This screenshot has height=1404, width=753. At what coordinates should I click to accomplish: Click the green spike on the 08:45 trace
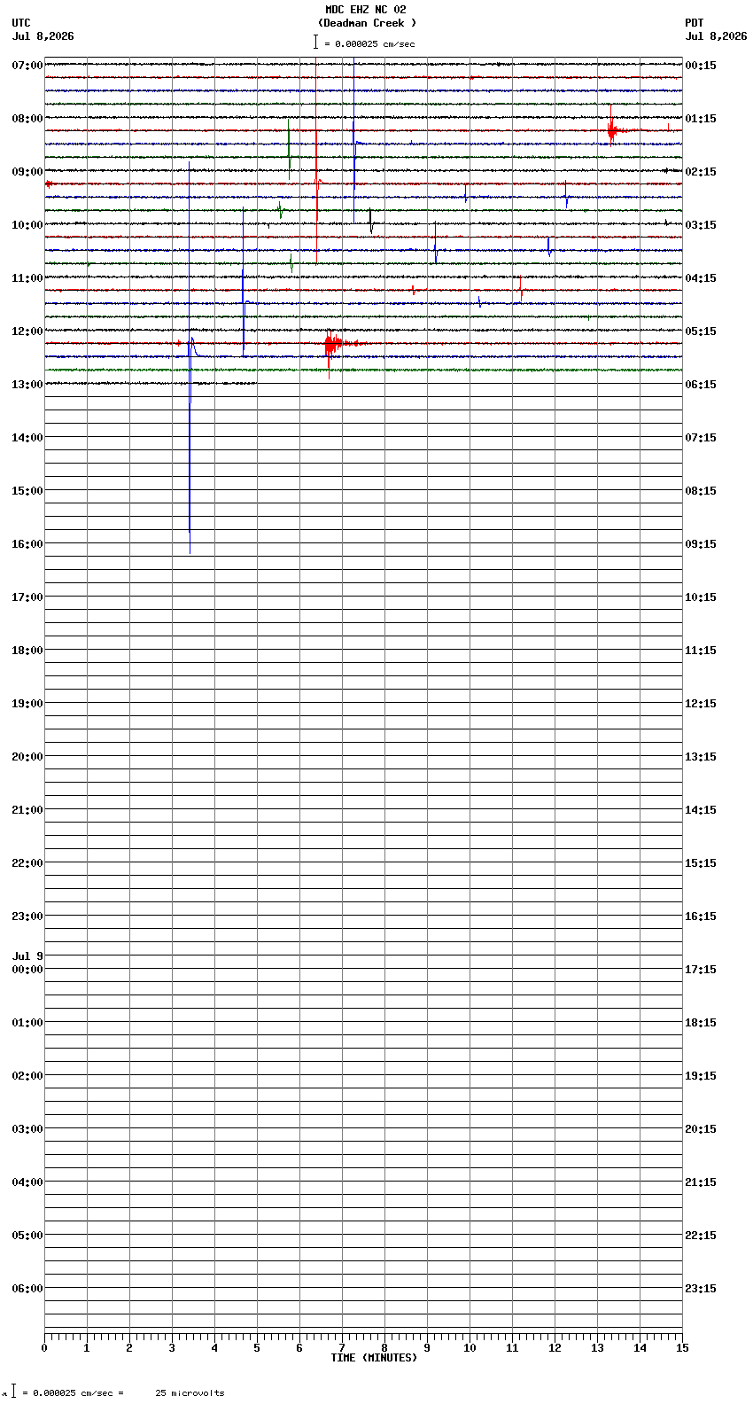(x=289, y=151)
